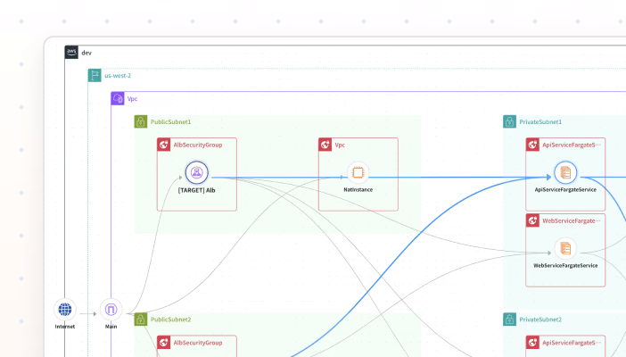Screen dimensions: 626x357
Task: Select the us-west-2 region flag icon
Action: tap(95, 76)
